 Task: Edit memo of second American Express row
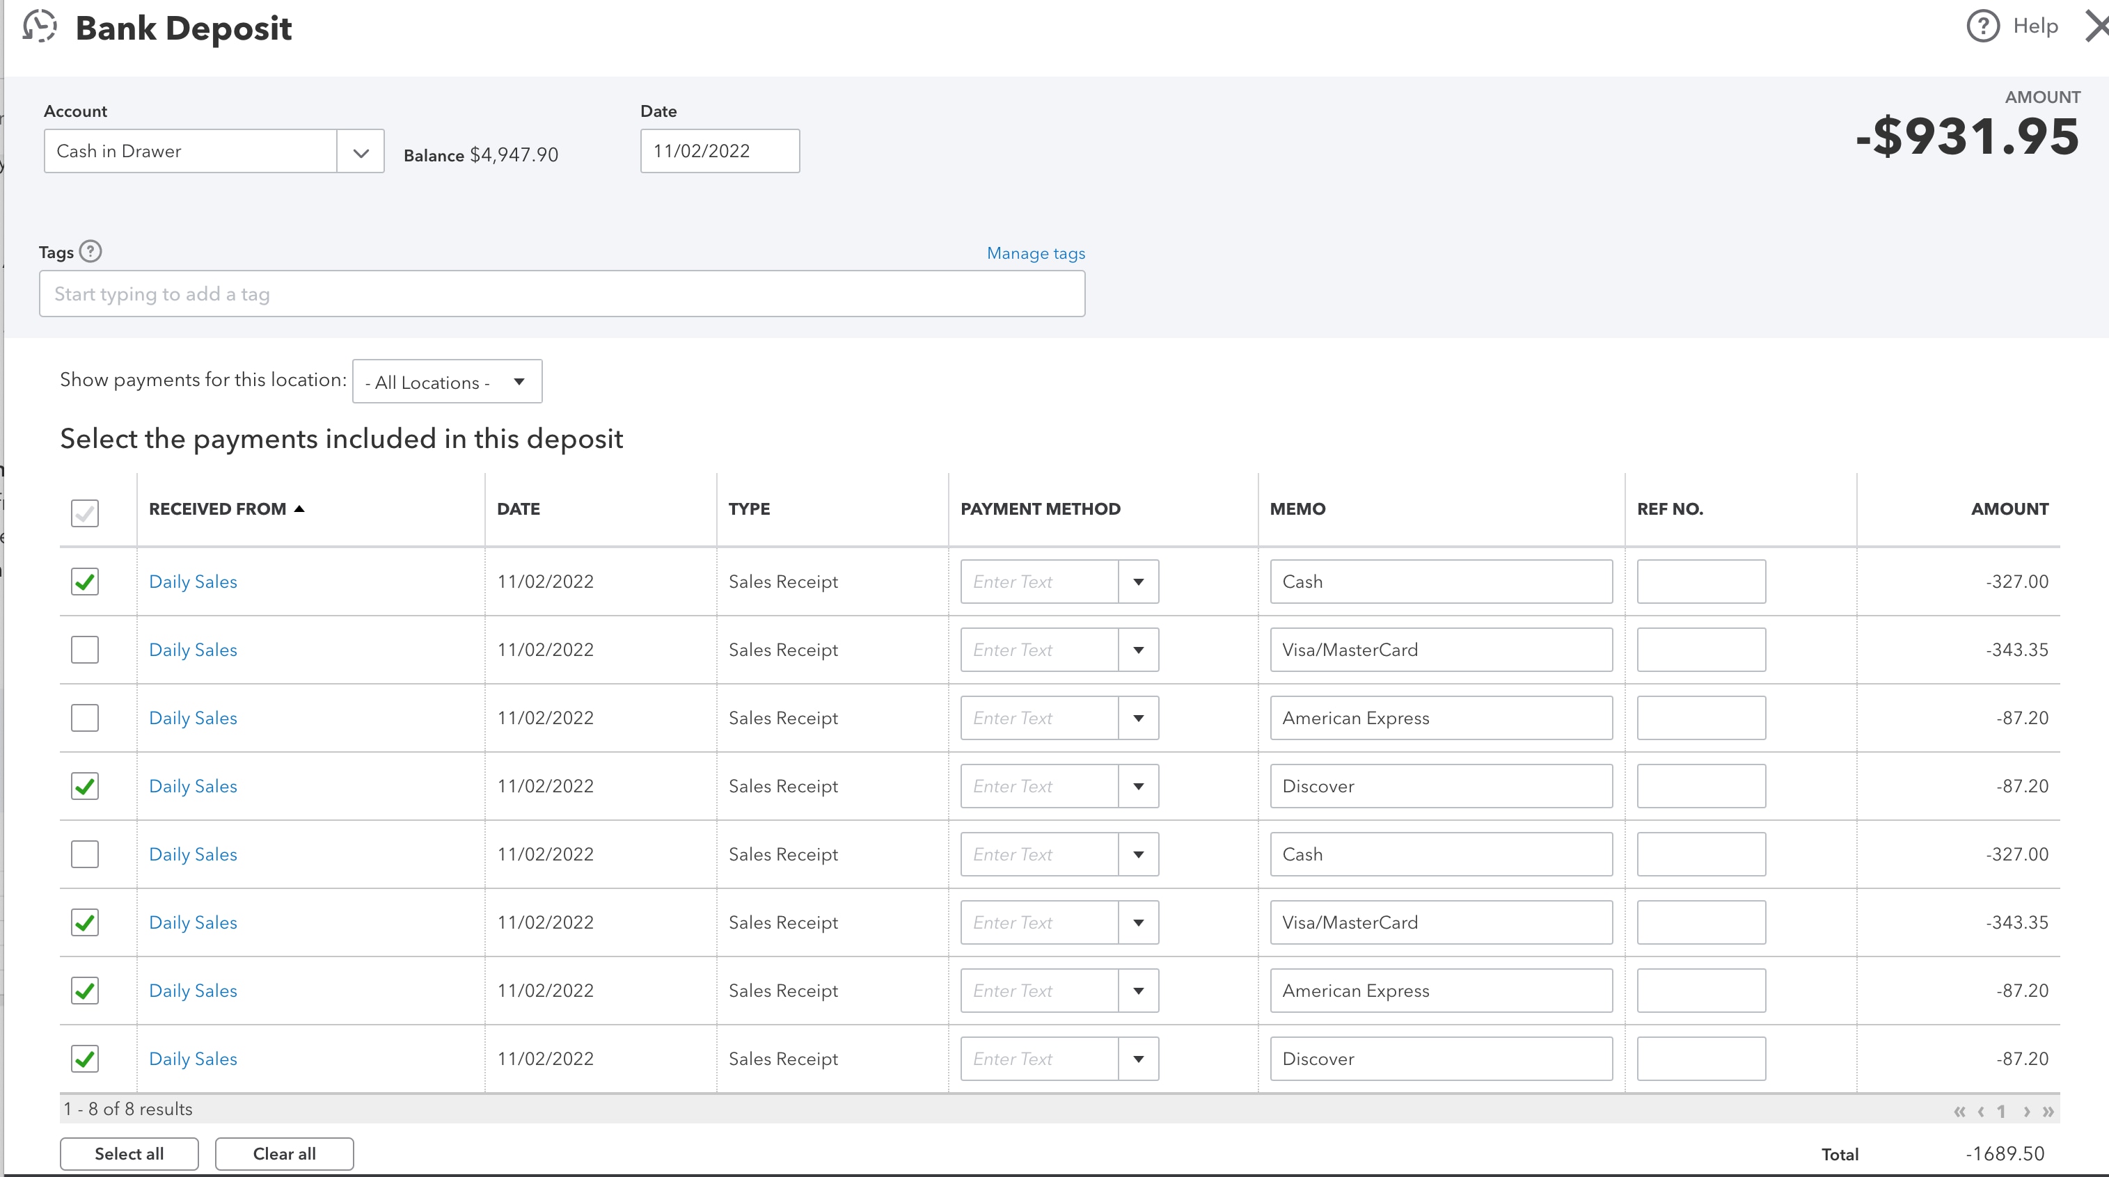[x=1441, y=991]
